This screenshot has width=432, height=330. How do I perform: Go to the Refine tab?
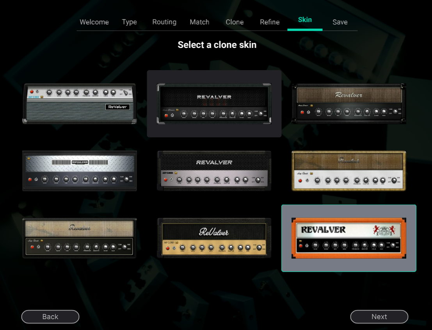(x=270, y=22)
